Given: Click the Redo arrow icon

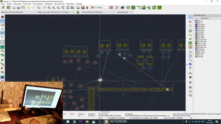Looking at the screenshot, I should click(x=33, y=8).
